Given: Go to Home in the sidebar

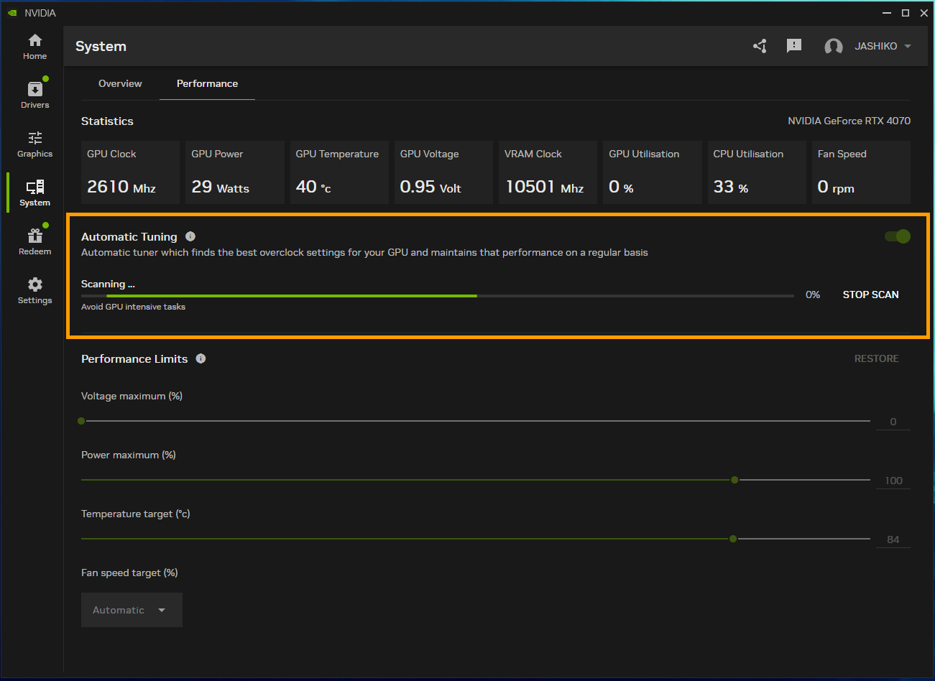Looking at the screenshot, I should [x=34, y=47].
